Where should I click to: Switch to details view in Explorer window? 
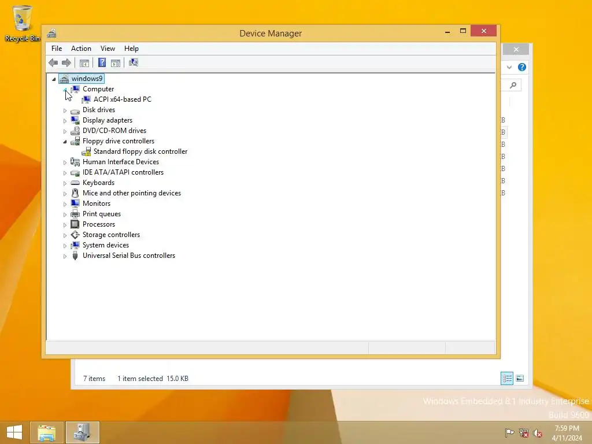pyautogui.click(x=506, y=378)
